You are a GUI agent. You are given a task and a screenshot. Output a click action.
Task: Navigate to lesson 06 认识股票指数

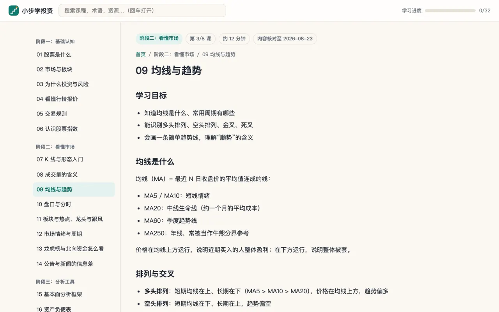(x=74, y=129)
